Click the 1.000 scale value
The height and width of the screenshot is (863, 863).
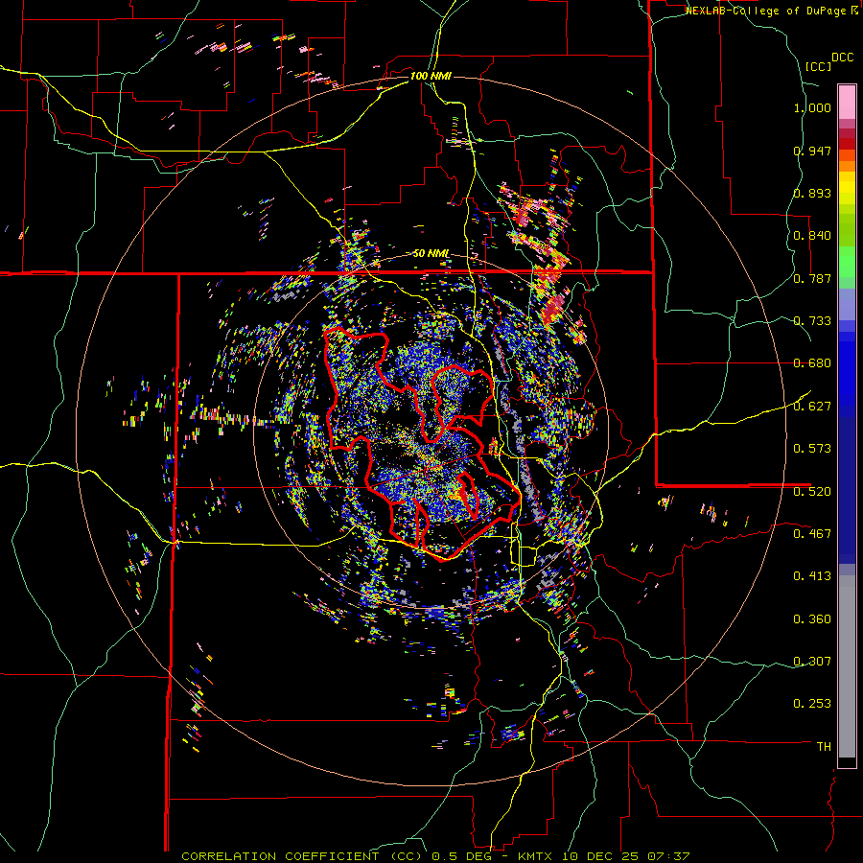click(812, 107)
